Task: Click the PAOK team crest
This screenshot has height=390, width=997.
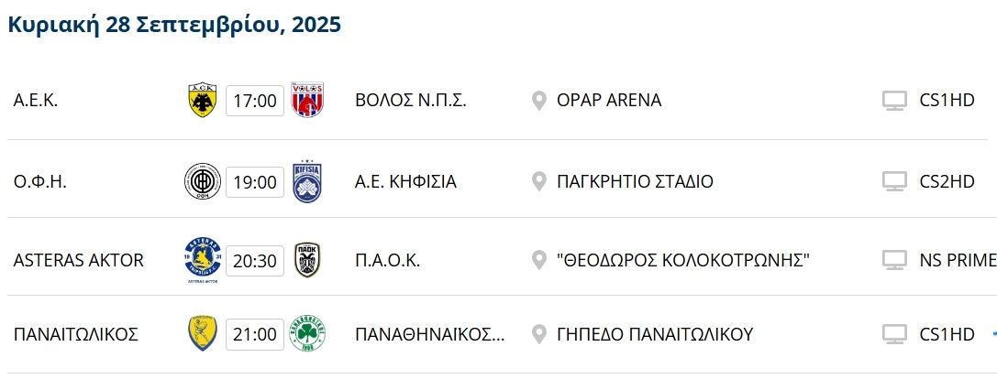Action: click(308, 260)
